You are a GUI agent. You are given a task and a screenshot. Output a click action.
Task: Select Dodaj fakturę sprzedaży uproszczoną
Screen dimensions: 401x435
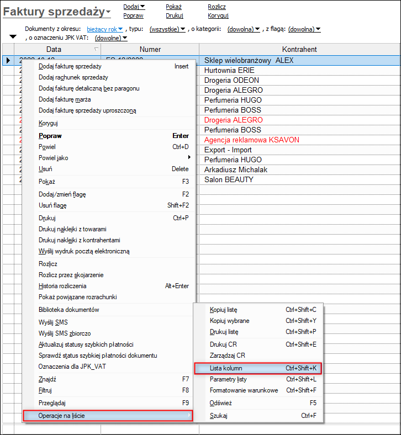[113, 110]
